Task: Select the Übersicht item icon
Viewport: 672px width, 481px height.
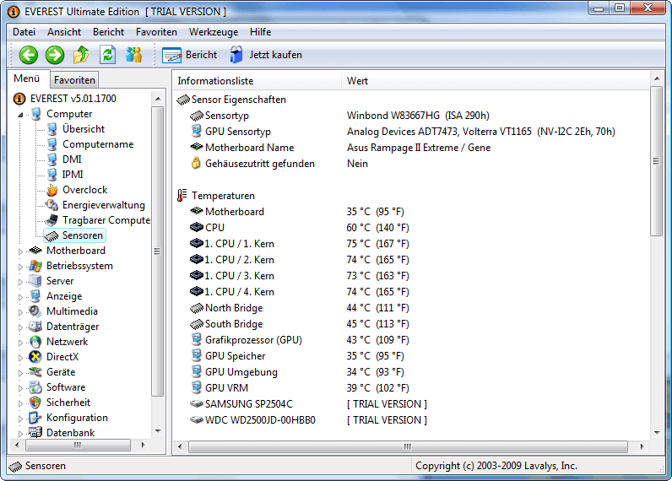Action: [x=52, y=129]
